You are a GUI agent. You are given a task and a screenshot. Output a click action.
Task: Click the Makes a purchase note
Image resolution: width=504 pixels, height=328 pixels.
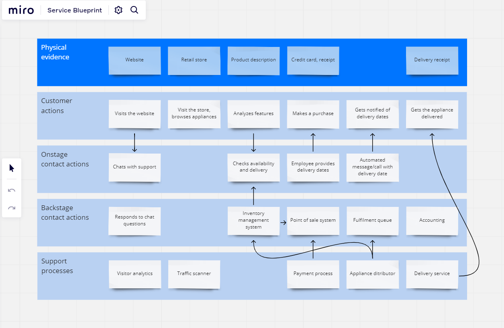[313, 114]
